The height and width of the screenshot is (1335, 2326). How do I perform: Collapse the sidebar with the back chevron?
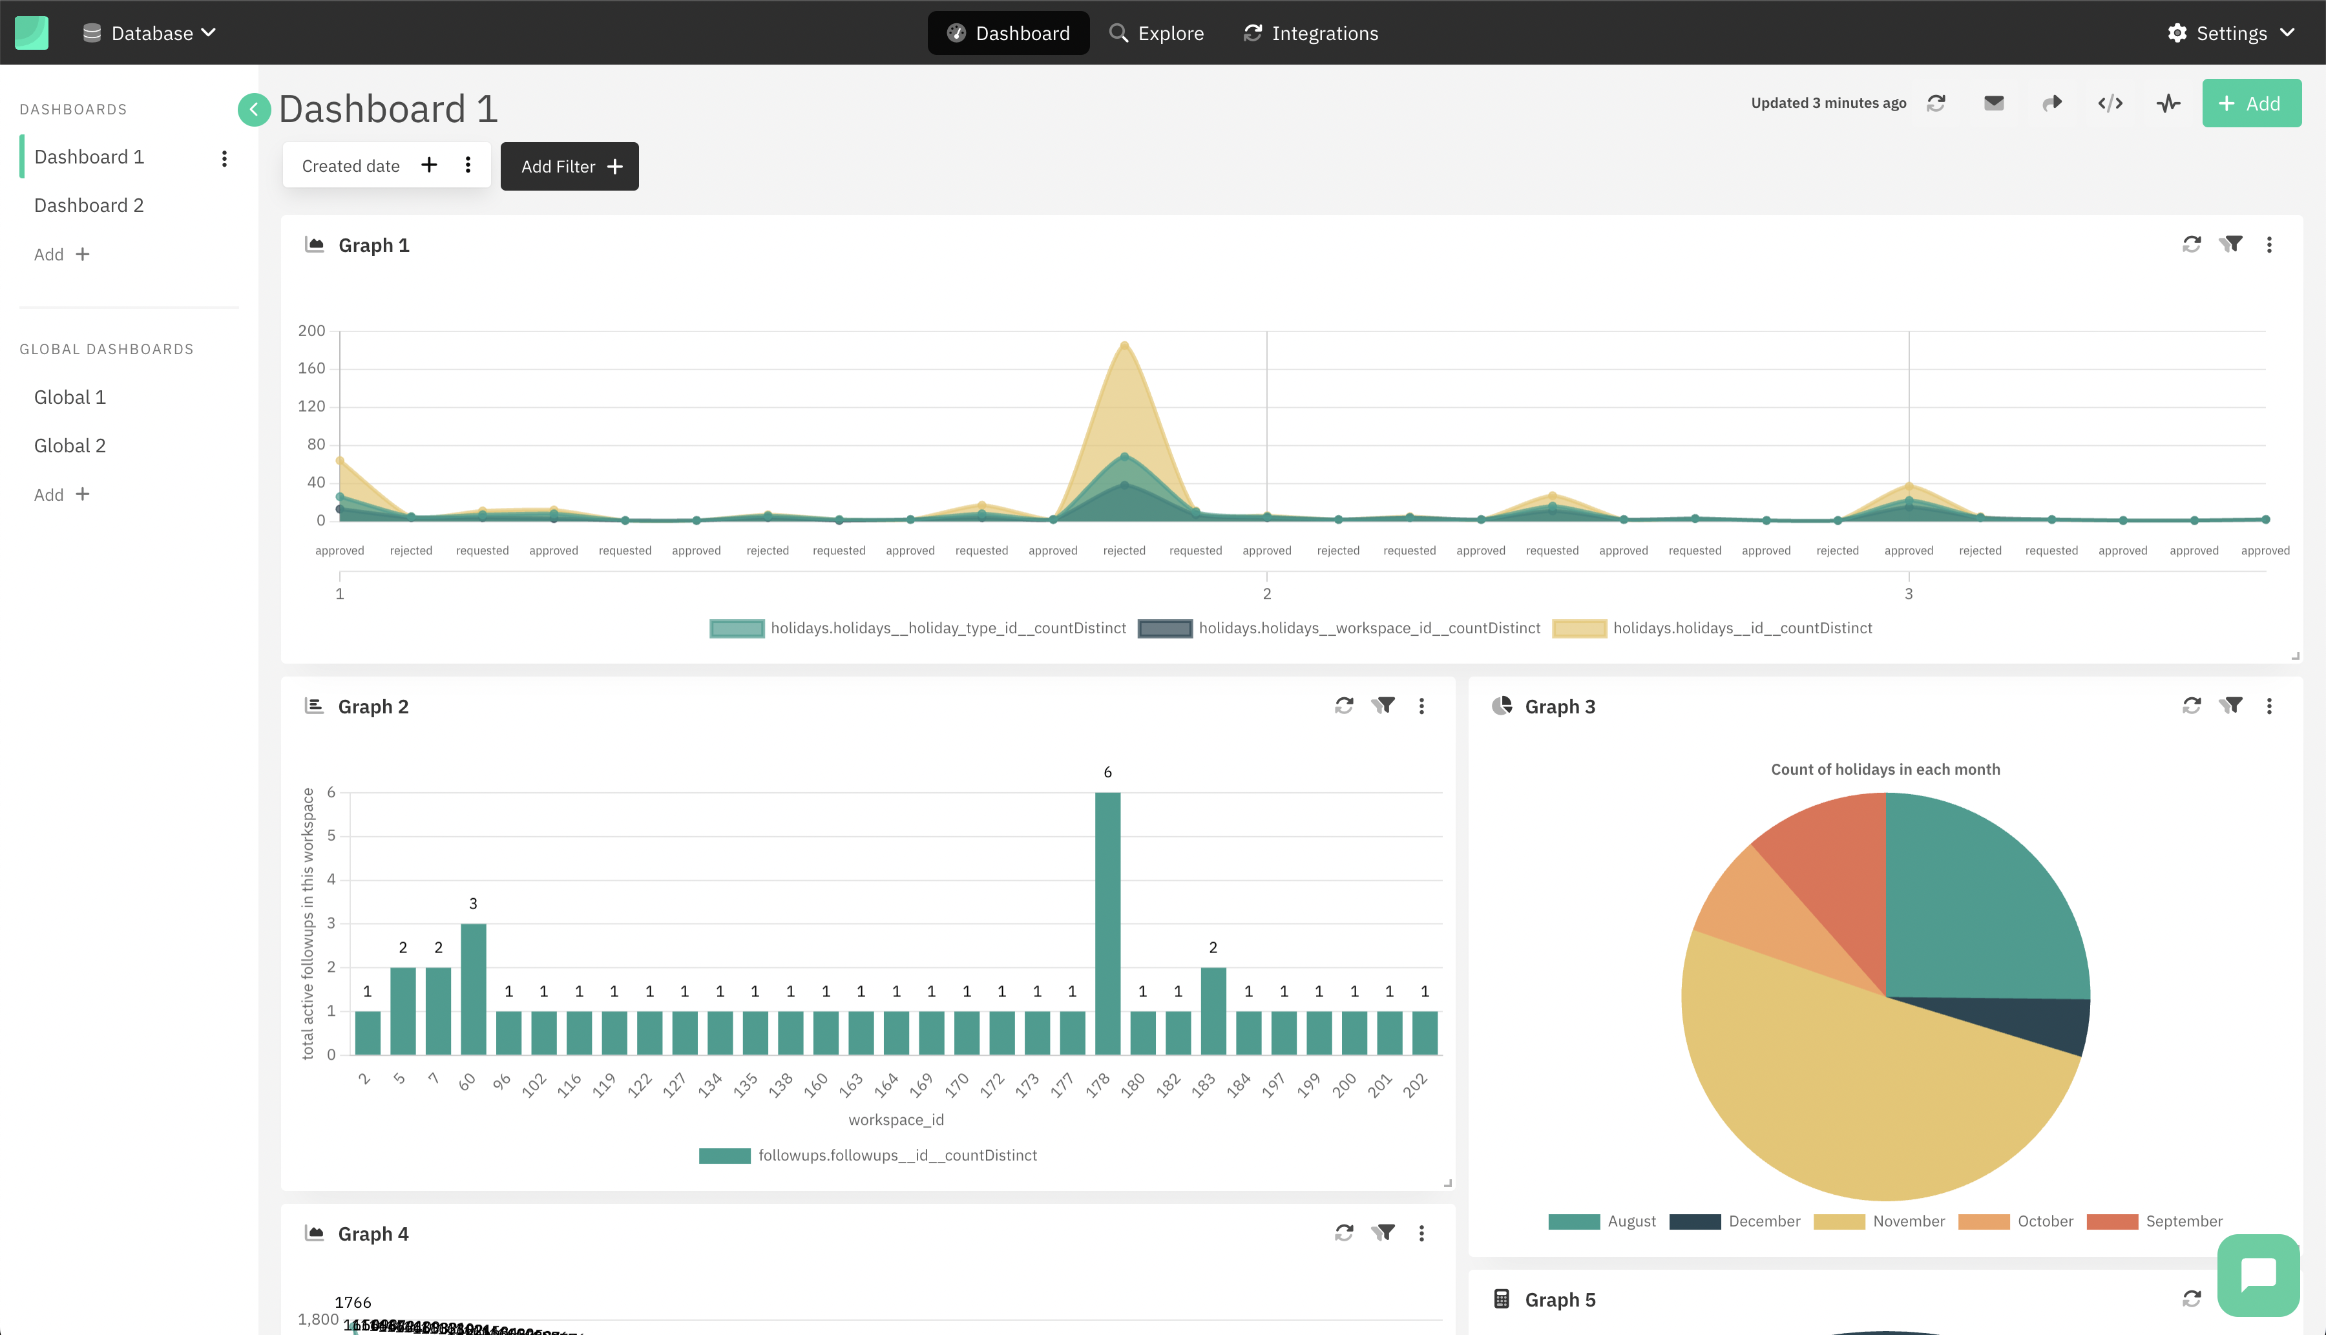(254, 109)
